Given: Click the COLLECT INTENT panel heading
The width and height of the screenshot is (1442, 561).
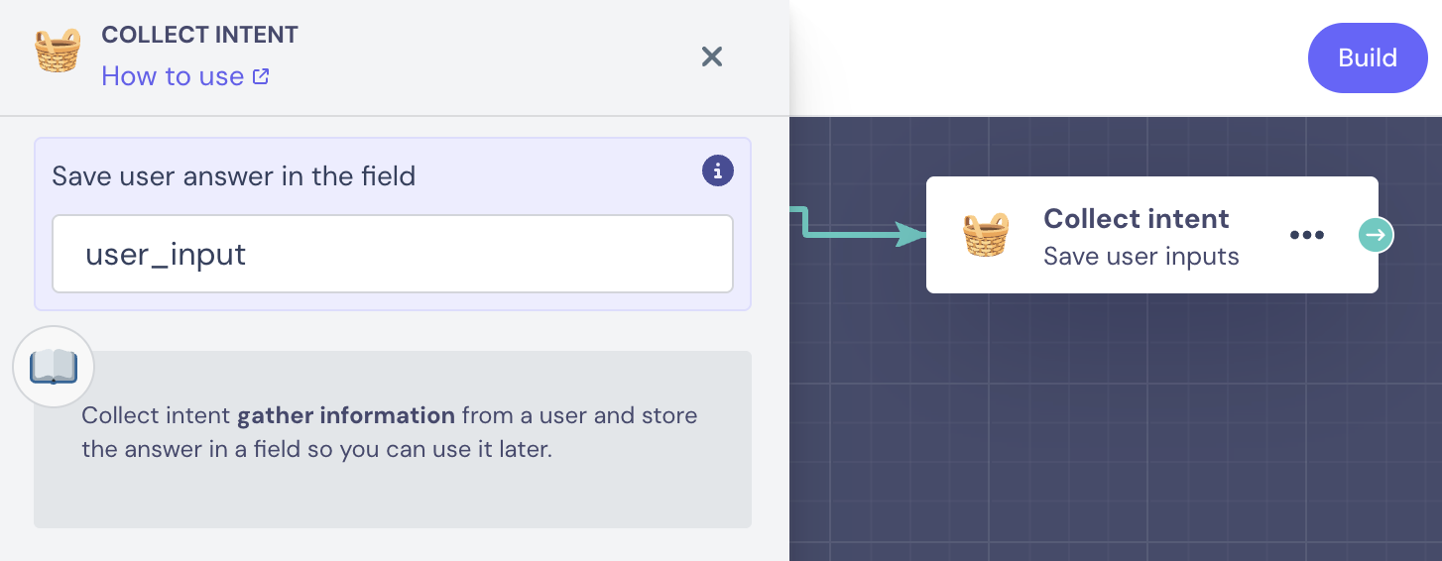Looking at the screenshot, I should [199, 35].
